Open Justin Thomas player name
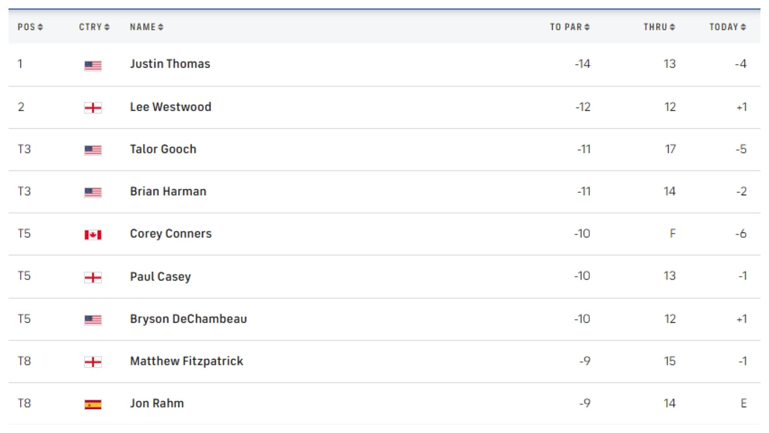 coord(170,64)
